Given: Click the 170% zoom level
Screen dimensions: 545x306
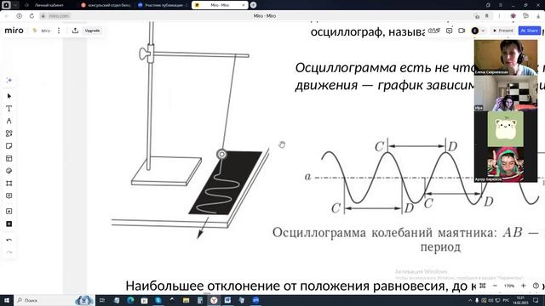Looking at the screenshot, I should pos(509,286).
